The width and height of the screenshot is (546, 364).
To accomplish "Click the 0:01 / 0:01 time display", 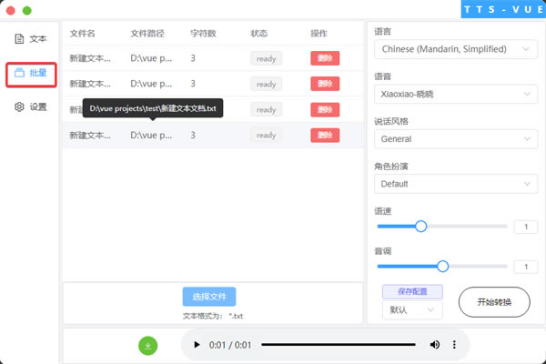I will (x=230, y=345).
